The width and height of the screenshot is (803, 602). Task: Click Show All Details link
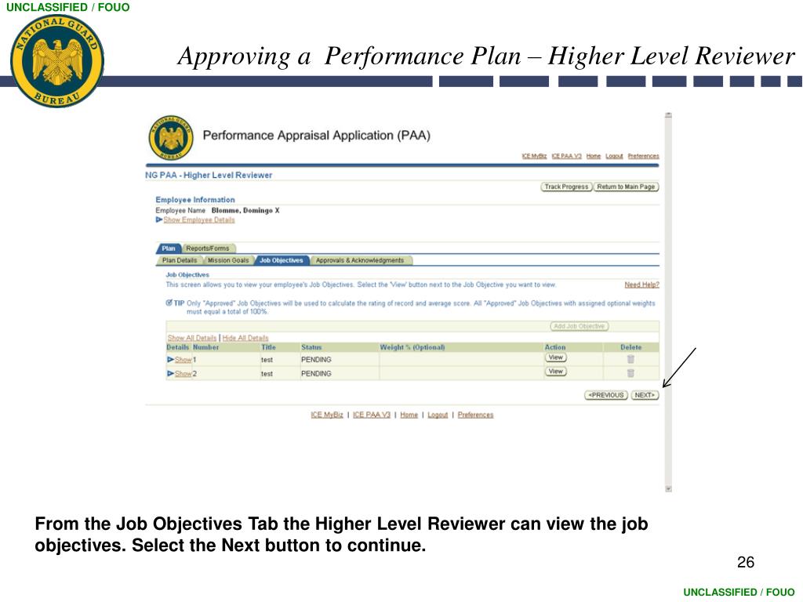pyautogui.click(x=192, y=338)
